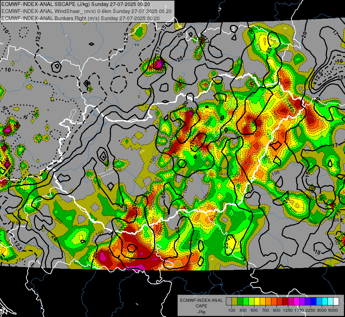Click the 3000 legend tick value

[x=322, y=310]
